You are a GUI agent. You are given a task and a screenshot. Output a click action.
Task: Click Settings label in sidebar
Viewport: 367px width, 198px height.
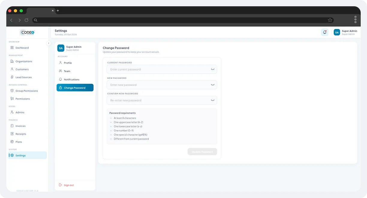21,156
